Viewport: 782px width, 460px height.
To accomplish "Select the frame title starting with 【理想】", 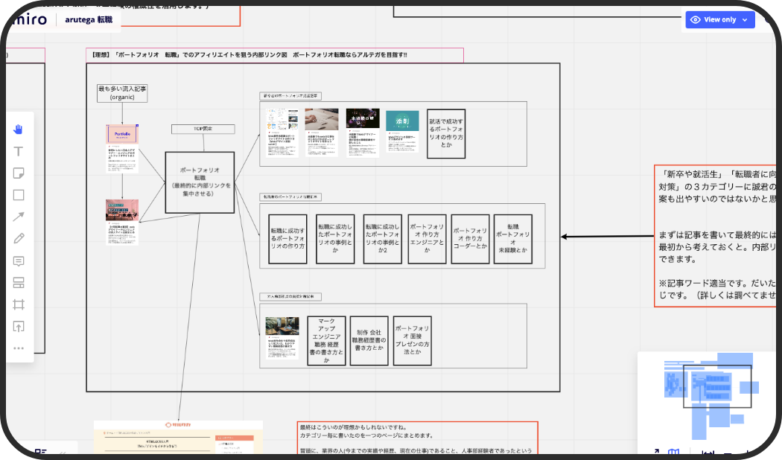I will 275,55.
